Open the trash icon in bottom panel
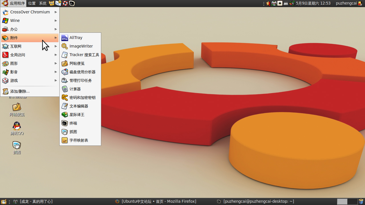Image resolution: width=365 pixels, height=205 pixels. point(361,202)
